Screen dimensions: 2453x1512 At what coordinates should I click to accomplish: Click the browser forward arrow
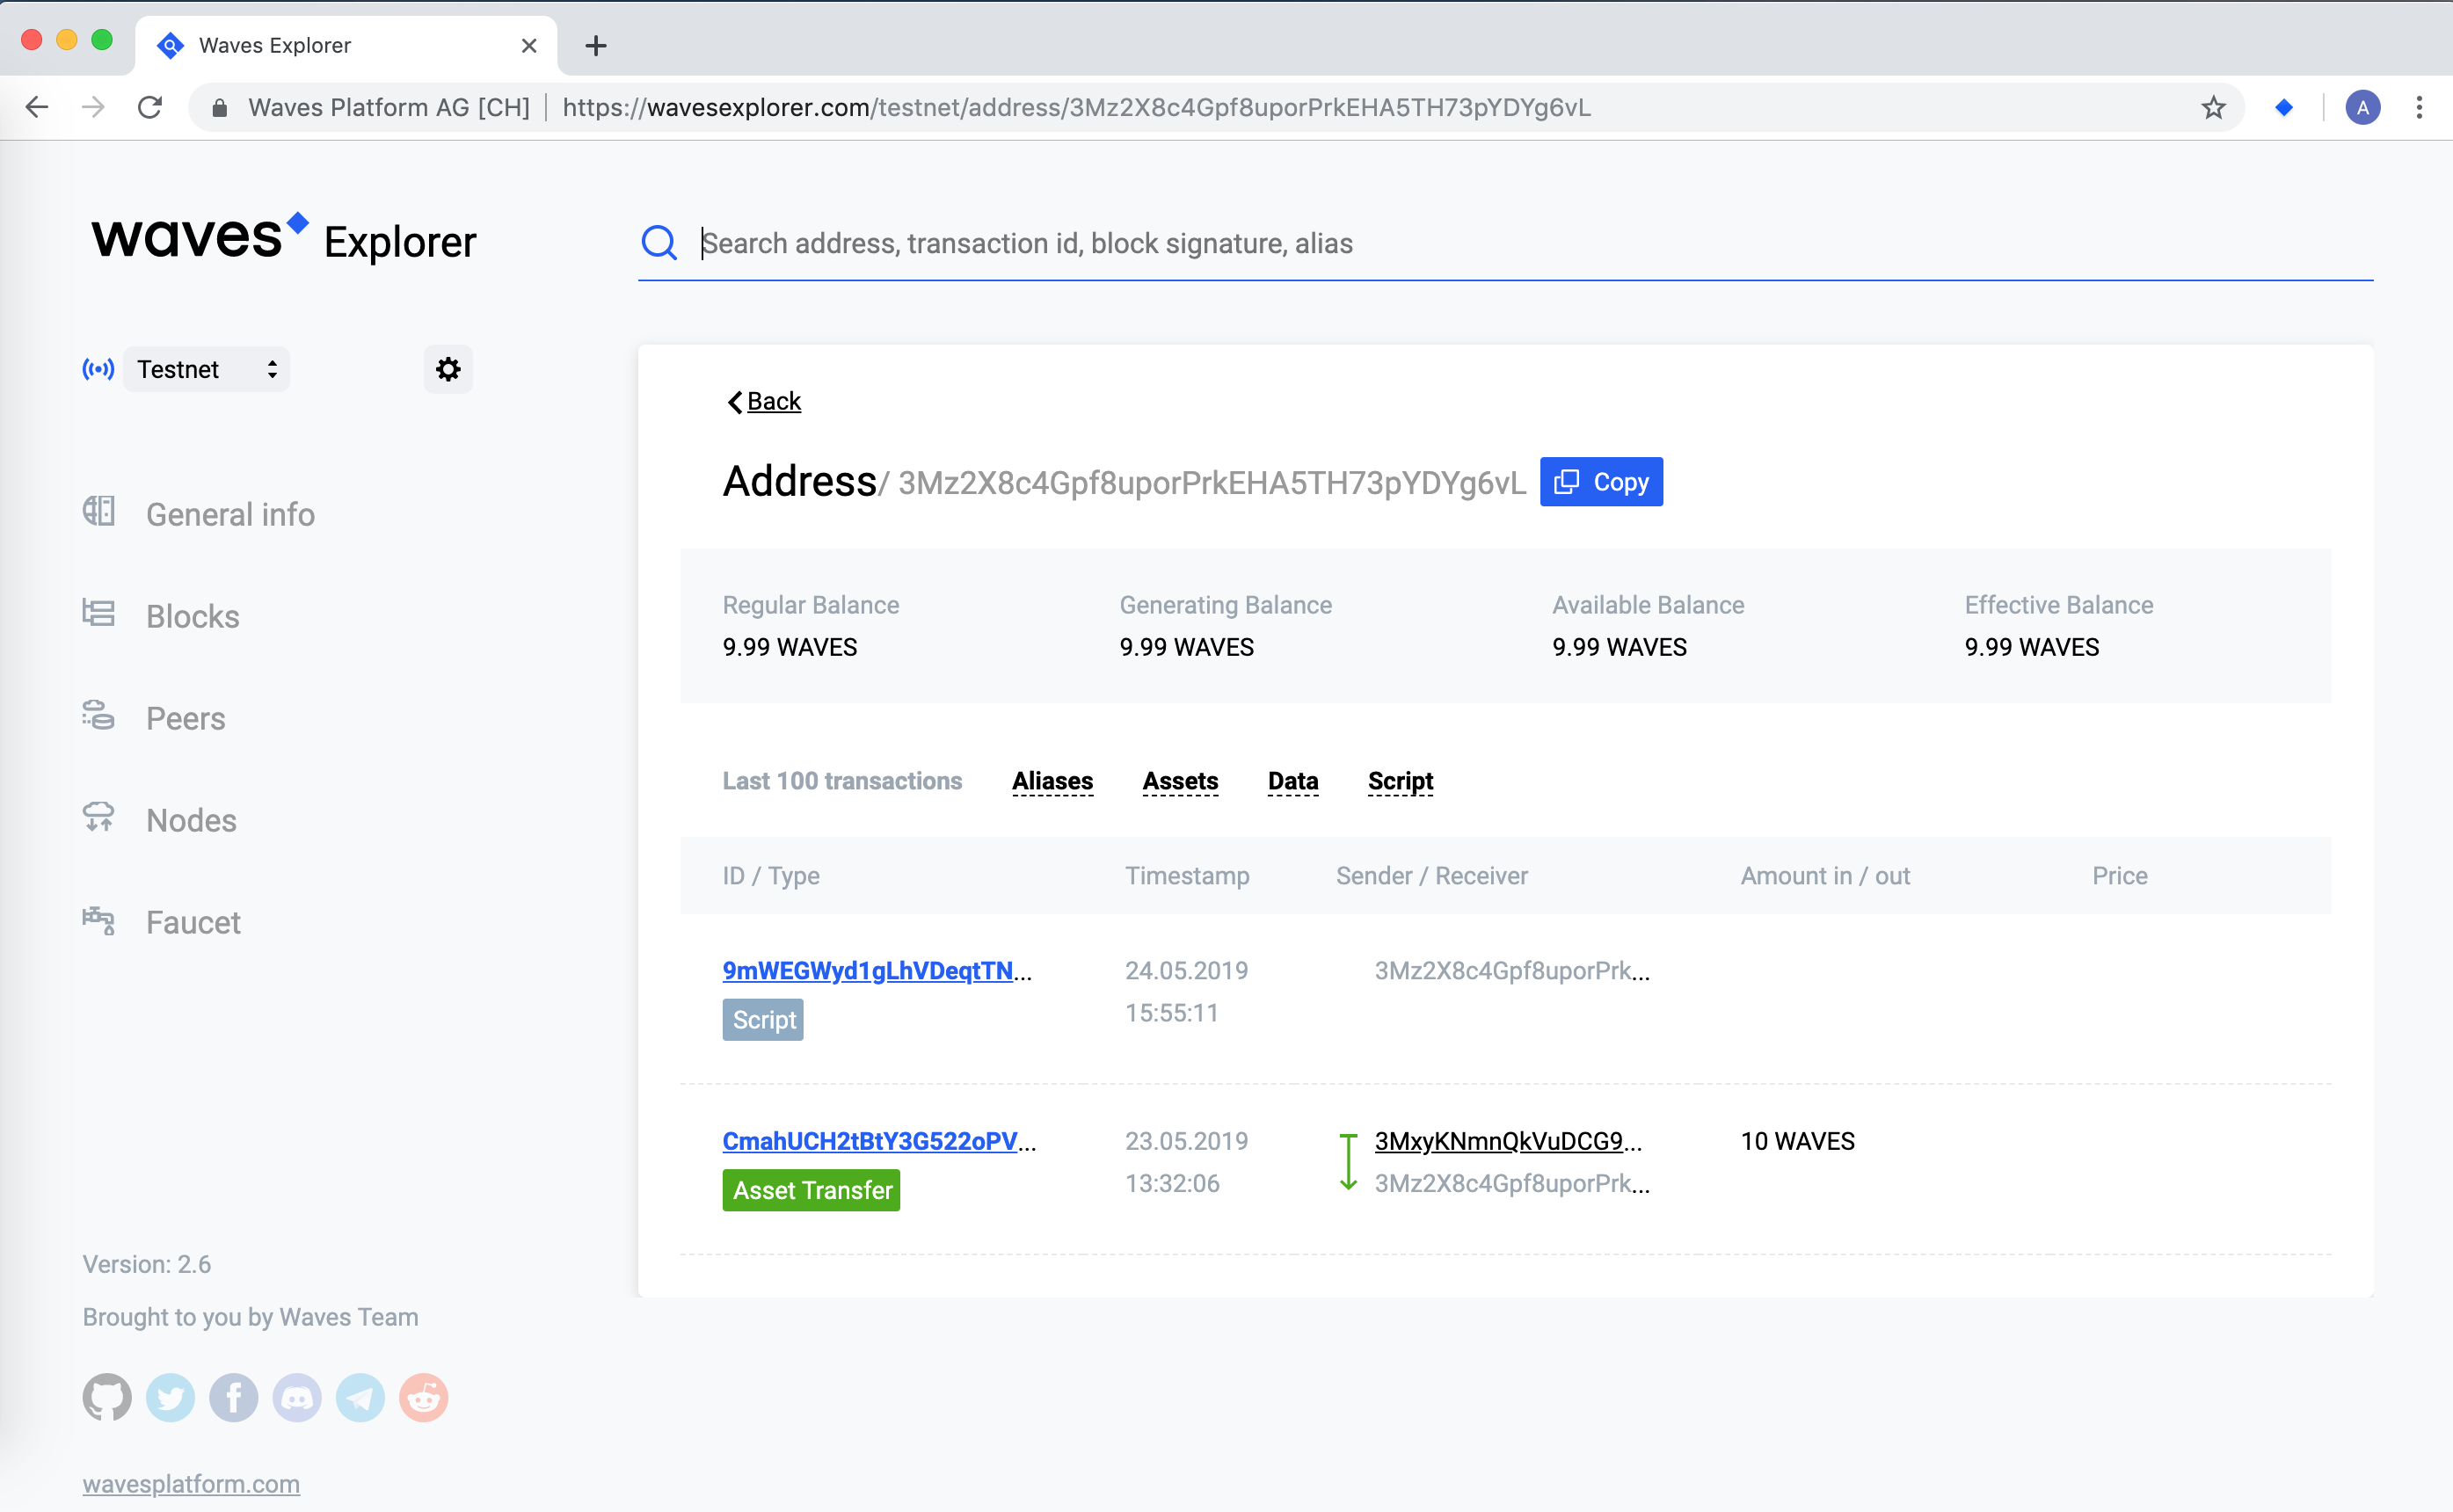(x=93, y=107)
